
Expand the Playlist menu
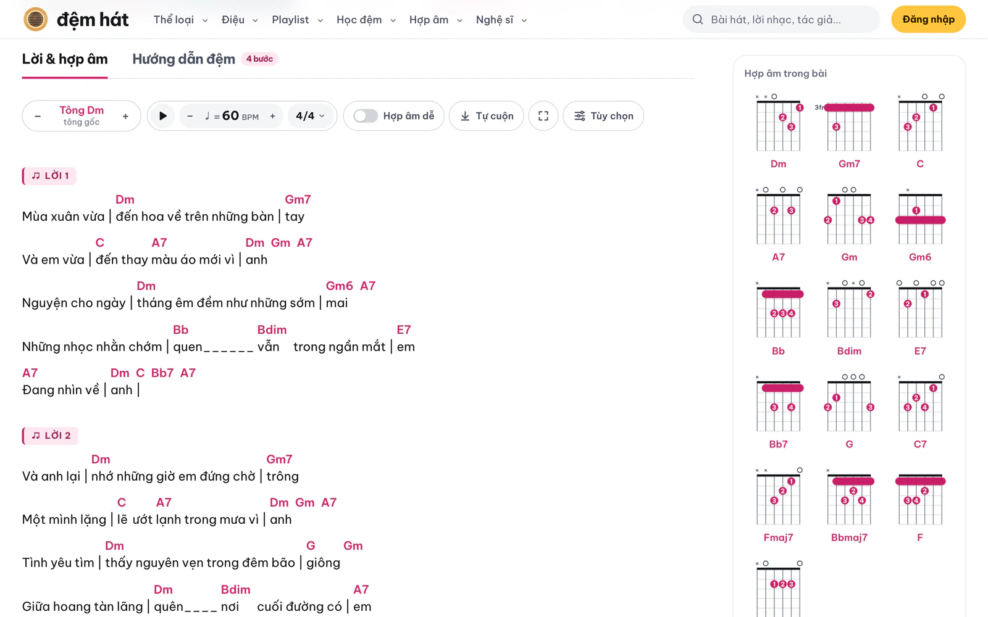pyautogui.click(x=298, y=20)
